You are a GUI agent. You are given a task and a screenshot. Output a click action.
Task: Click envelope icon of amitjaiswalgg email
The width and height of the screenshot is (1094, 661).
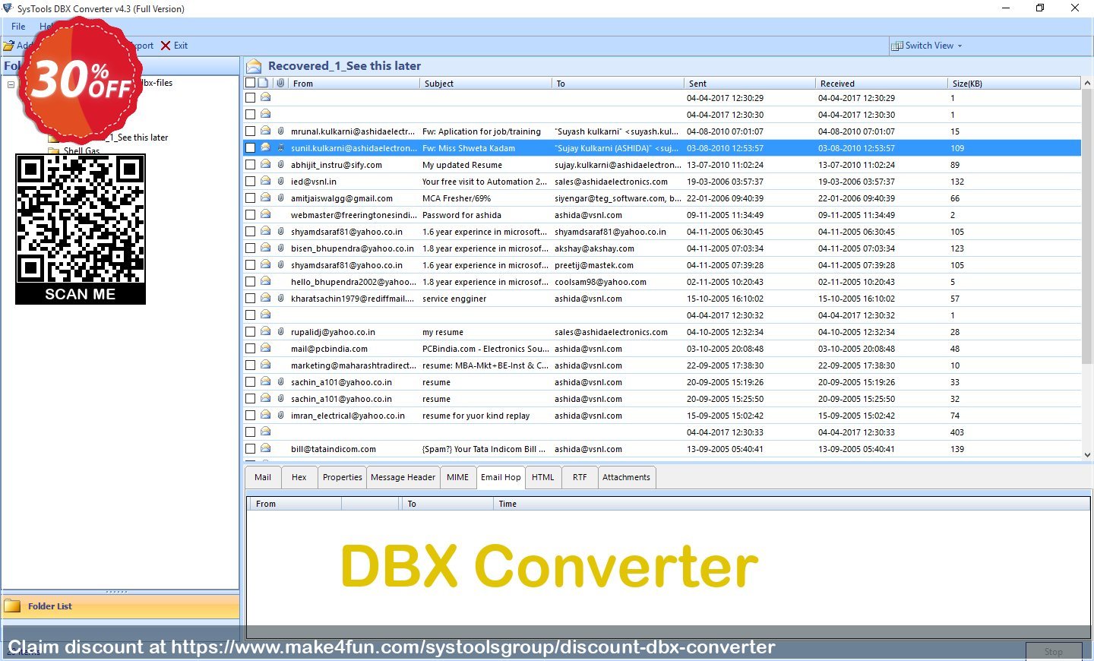click(265, 198)
